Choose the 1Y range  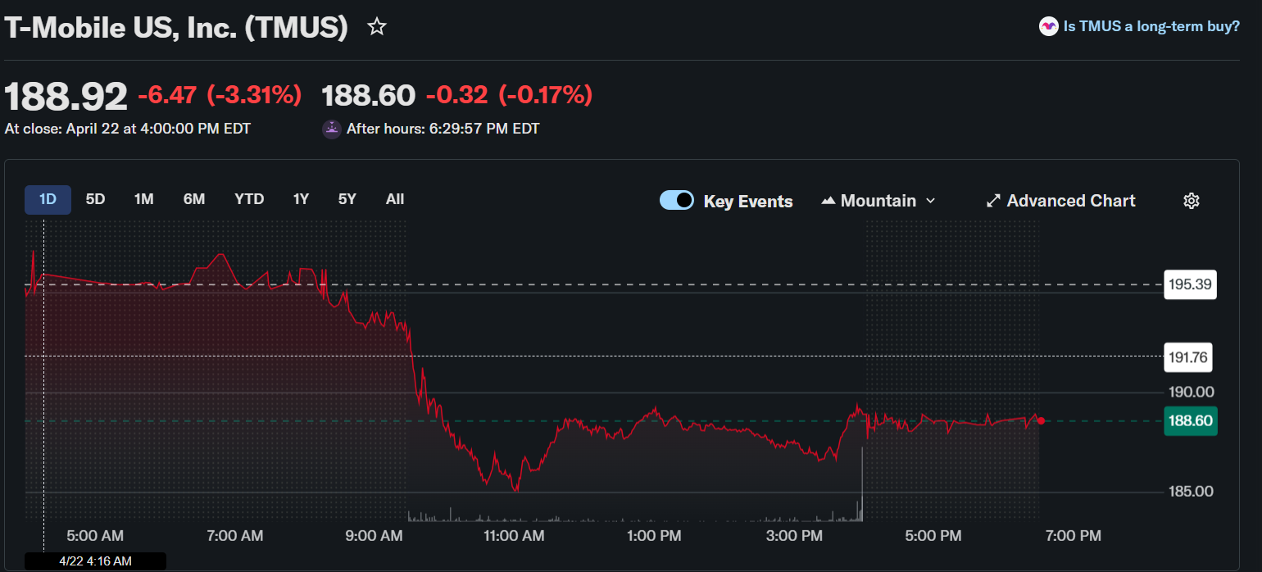click(301, 199)
